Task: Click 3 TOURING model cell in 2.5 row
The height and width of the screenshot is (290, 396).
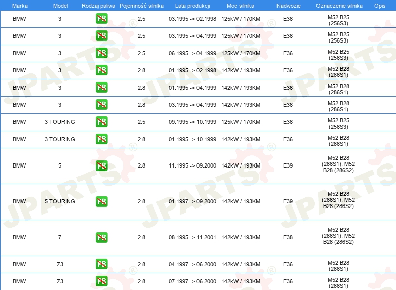Action: click(x=60, y=122)
